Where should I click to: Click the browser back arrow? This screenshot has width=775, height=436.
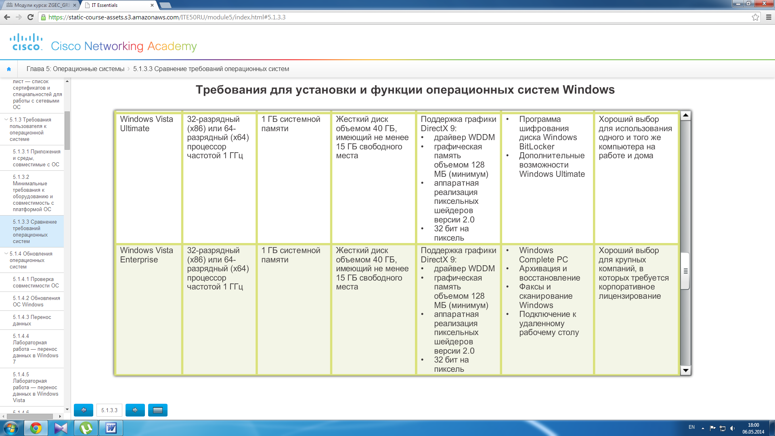pyautogui.click(x=7, y=17)
